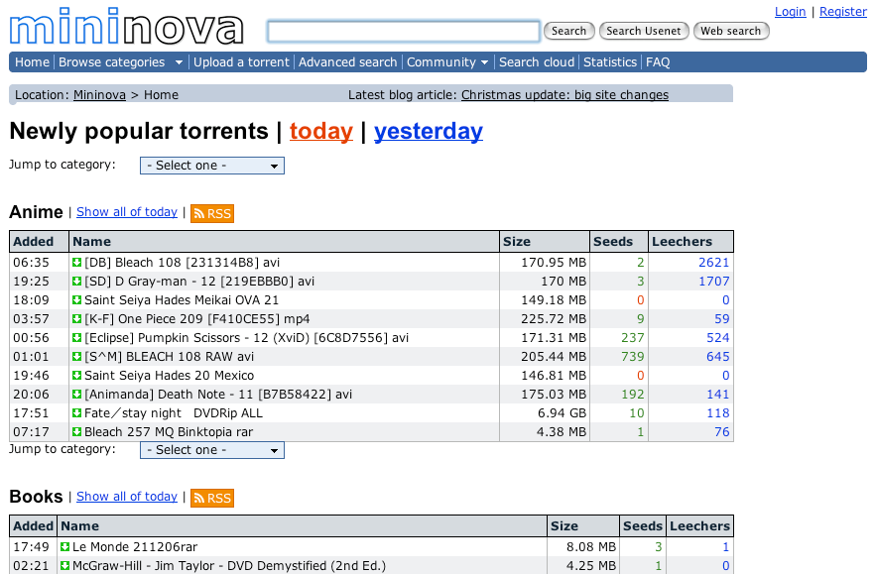Click green download icon for One Piece 209
The height and width of the screenshot is (574, 876).
77,319
